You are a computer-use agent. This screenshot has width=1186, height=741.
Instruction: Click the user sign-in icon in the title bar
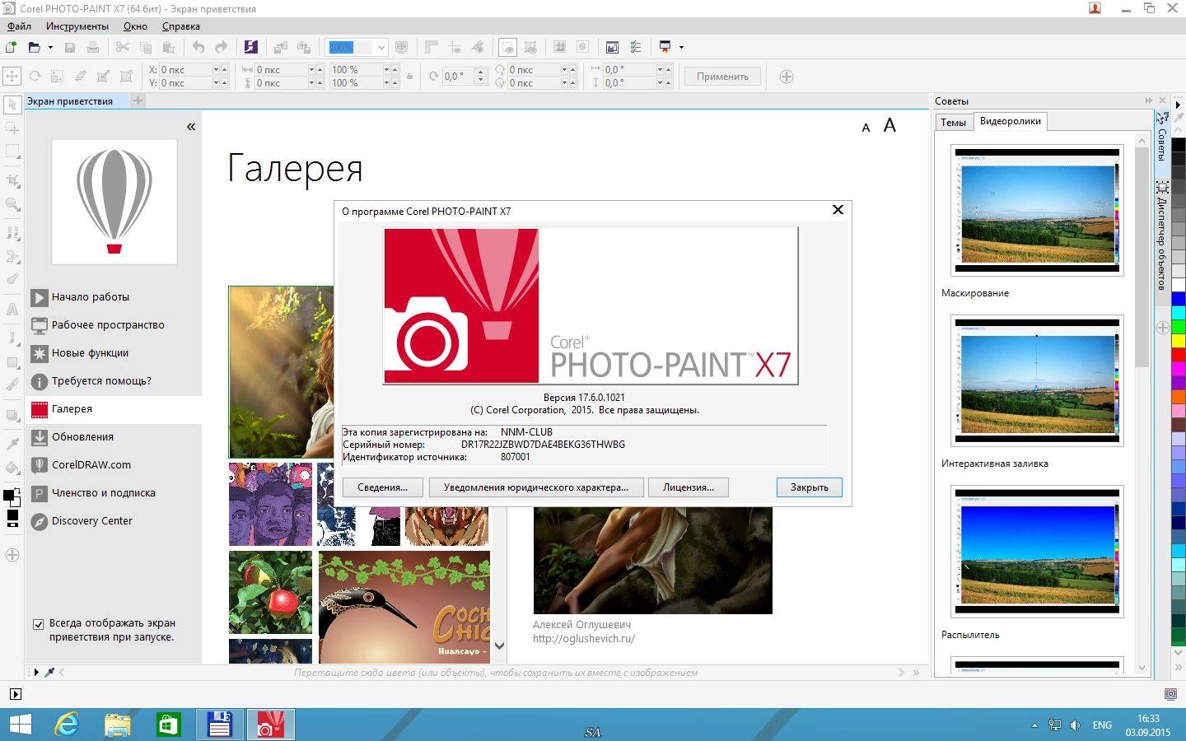click(x=1095, y=8)
